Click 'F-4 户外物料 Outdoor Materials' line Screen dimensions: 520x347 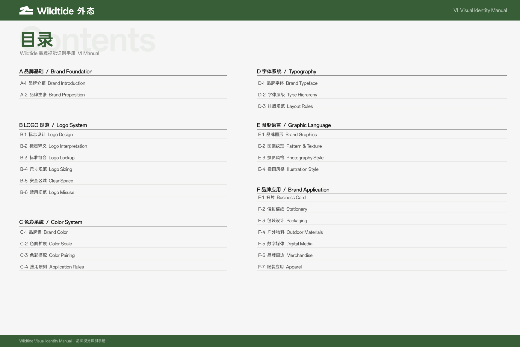pyautogui.click(x=291, y=232)
